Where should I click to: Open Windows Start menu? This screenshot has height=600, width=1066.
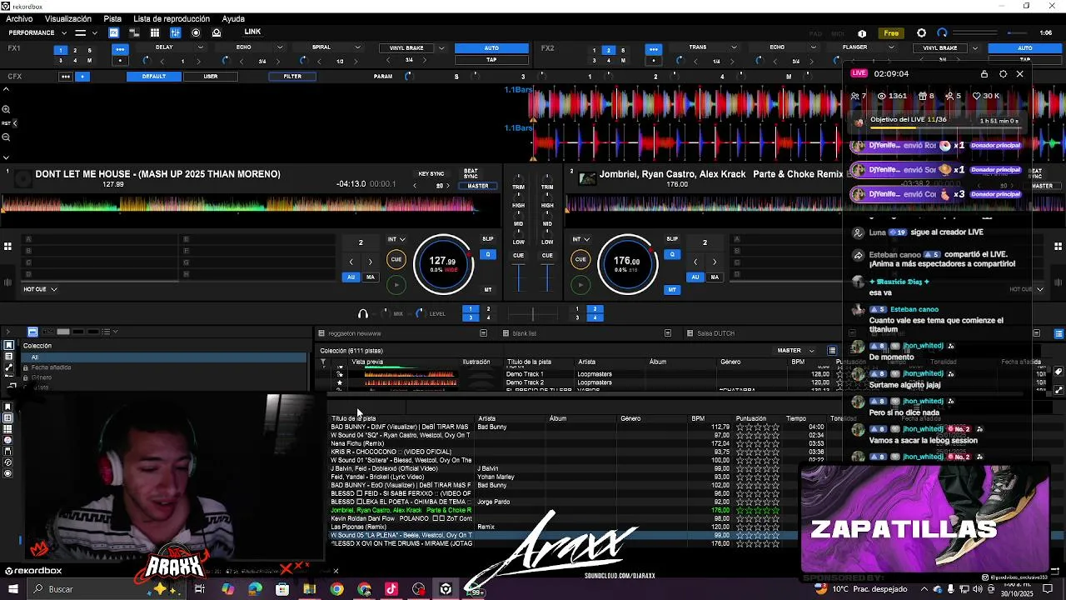click(x=13, y=589)
